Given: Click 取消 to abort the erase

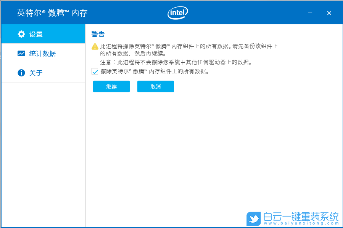Looking at the screenshot, I should [x=155, y=87].
